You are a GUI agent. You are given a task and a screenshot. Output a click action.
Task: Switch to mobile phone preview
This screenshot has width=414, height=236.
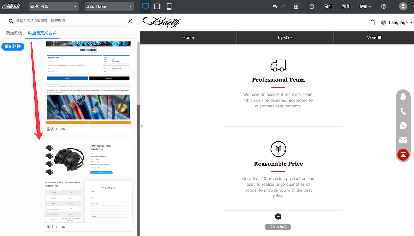pyautogui.click(x=169, y=6)
